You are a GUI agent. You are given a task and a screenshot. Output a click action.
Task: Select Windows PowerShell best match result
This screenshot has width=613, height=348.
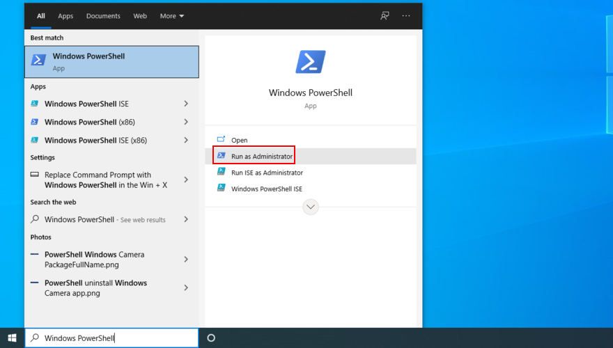click(x=112, y=62)
